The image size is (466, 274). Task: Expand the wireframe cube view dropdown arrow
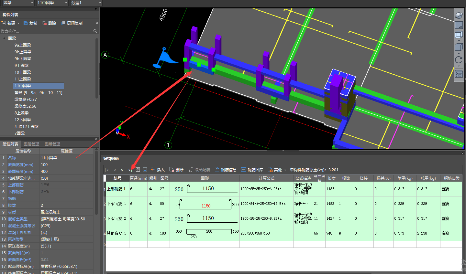point(459,41)
